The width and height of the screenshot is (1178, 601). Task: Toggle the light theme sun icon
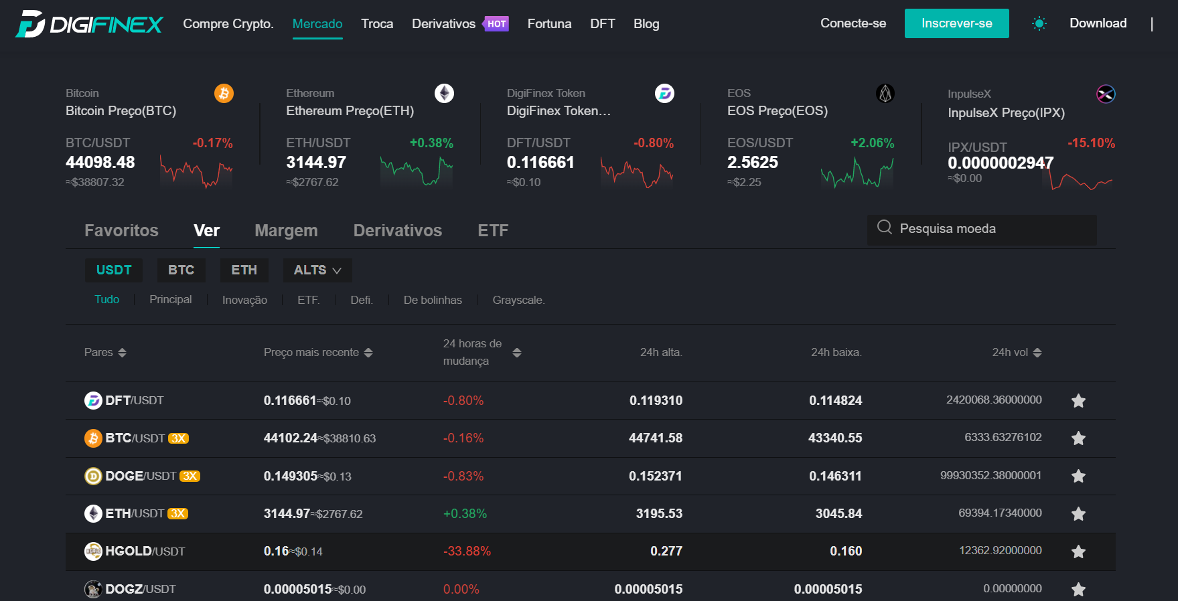(x=1039, y=24)
